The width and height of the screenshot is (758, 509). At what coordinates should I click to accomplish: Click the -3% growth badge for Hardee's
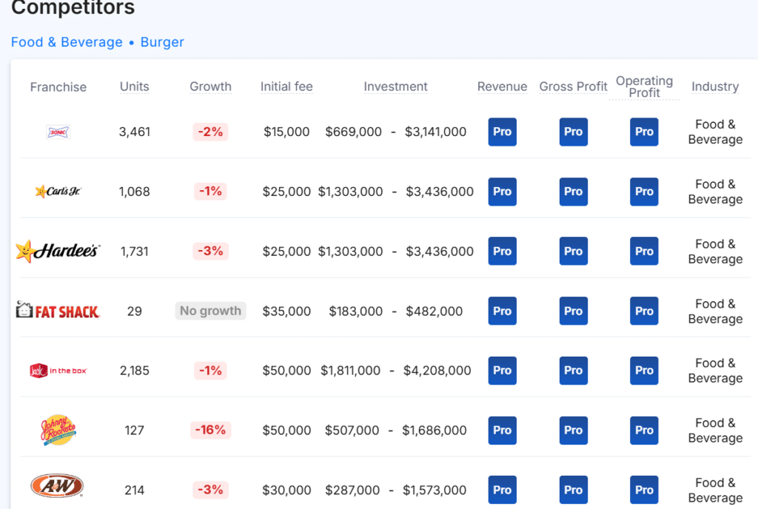click(210, 251)
